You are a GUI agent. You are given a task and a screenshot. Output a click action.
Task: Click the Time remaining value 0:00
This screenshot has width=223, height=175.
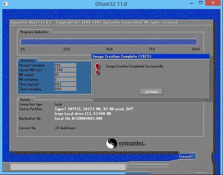point(65,89)
